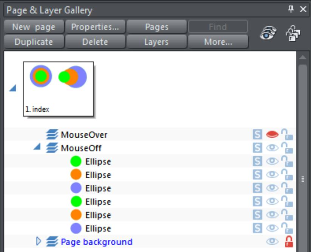Lock the MouseOver layer with padlock icon
Image resolution: width=311 pixels, height=252 pixels.
[x=287, y=134]
